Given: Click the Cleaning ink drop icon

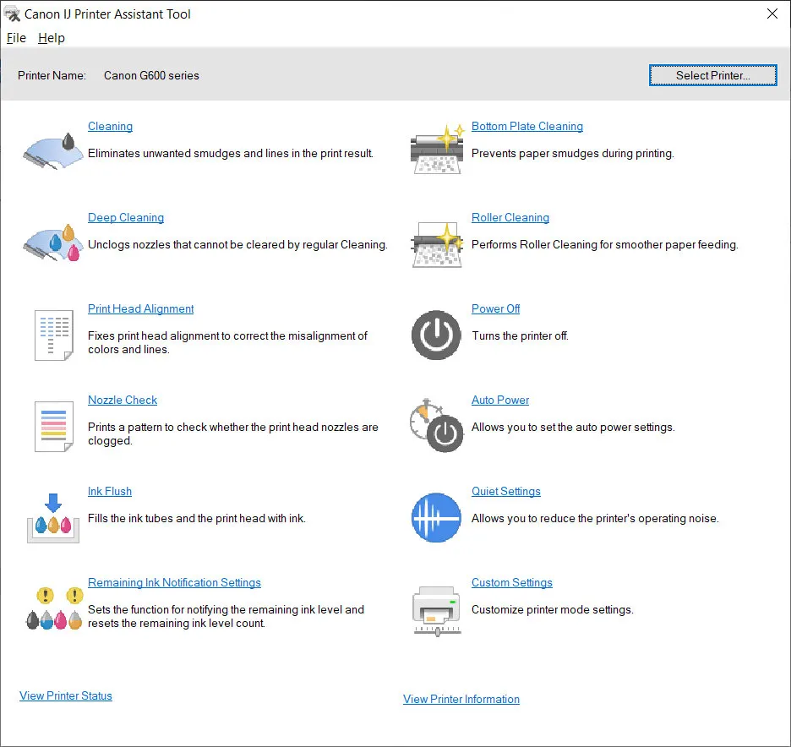Looking at the screenshot, I should click(52, 152).
